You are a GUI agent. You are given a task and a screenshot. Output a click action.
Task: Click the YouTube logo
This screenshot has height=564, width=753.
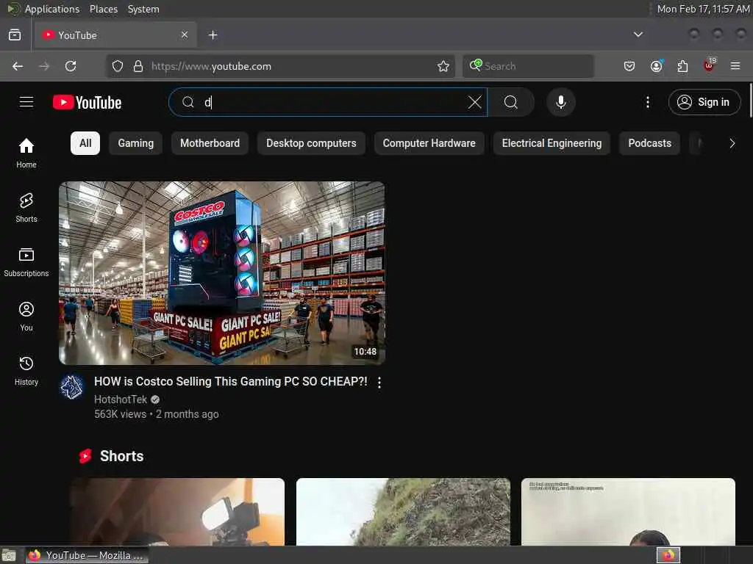(x=87, y=102)
